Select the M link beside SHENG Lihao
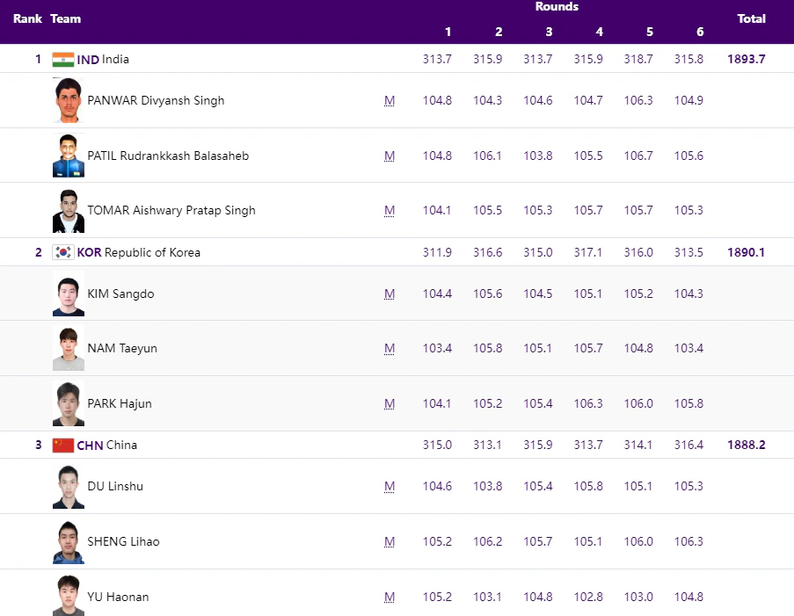Image resolution: width=794 pixels, height=616 pixels. [389, 542]
